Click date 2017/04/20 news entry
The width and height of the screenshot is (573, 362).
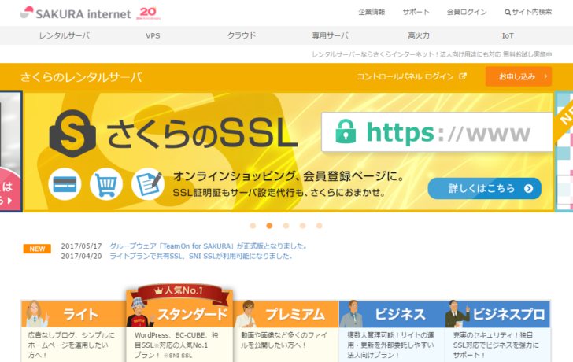coord(81,256)
